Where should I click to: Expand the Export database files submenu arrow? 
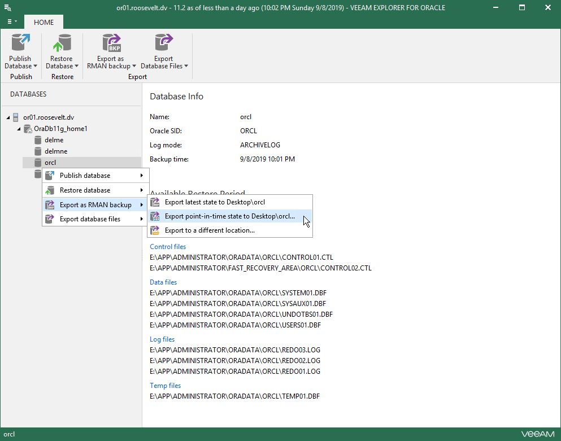(142, 219)
